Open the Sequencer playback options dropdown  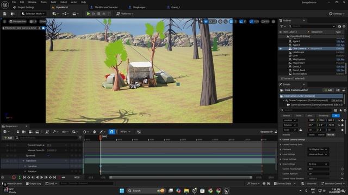click(74, 132)
